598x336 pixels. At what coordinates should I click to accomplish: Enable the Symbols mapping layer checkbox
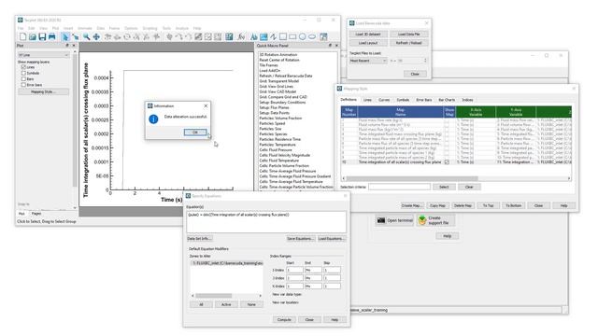pyautogui.click(x=23, y=73)
